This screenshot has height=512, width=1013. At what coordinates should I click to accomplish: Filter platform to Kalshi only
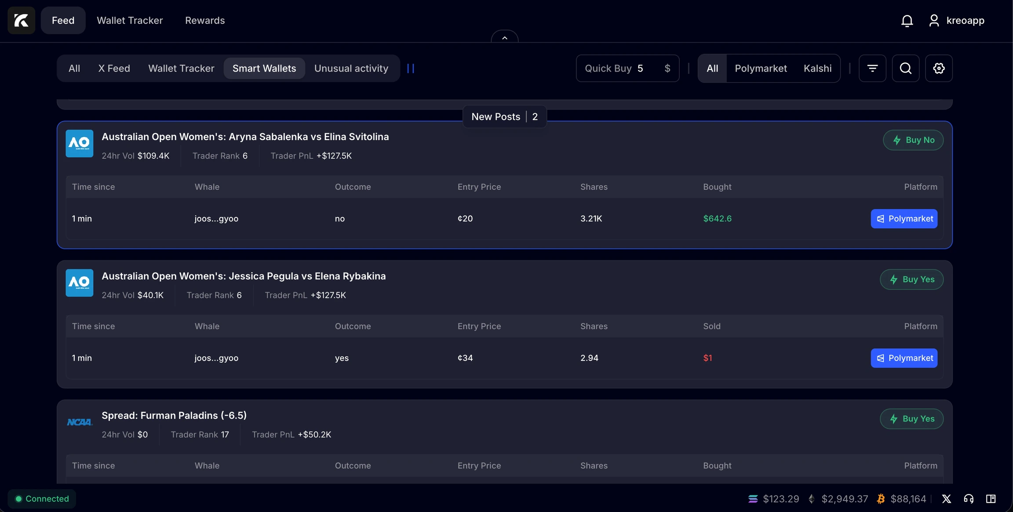click(x=817, y=68)
